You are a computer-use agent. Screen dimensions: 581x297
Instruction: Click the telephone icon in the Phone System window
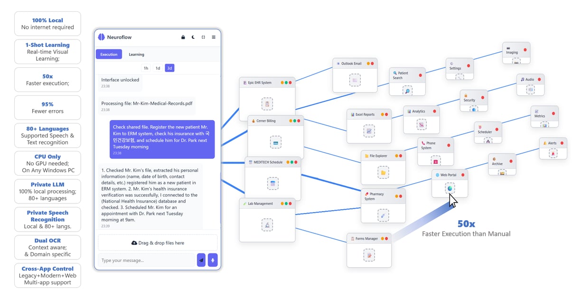435,160
